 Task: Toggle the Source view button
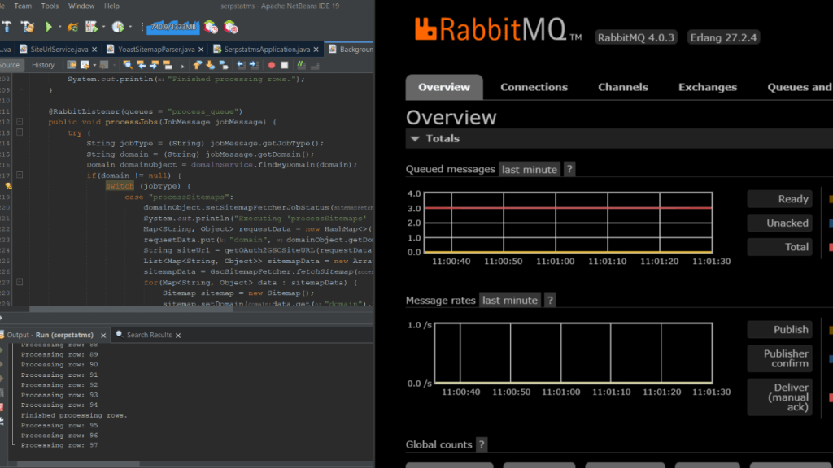[10, 65]
